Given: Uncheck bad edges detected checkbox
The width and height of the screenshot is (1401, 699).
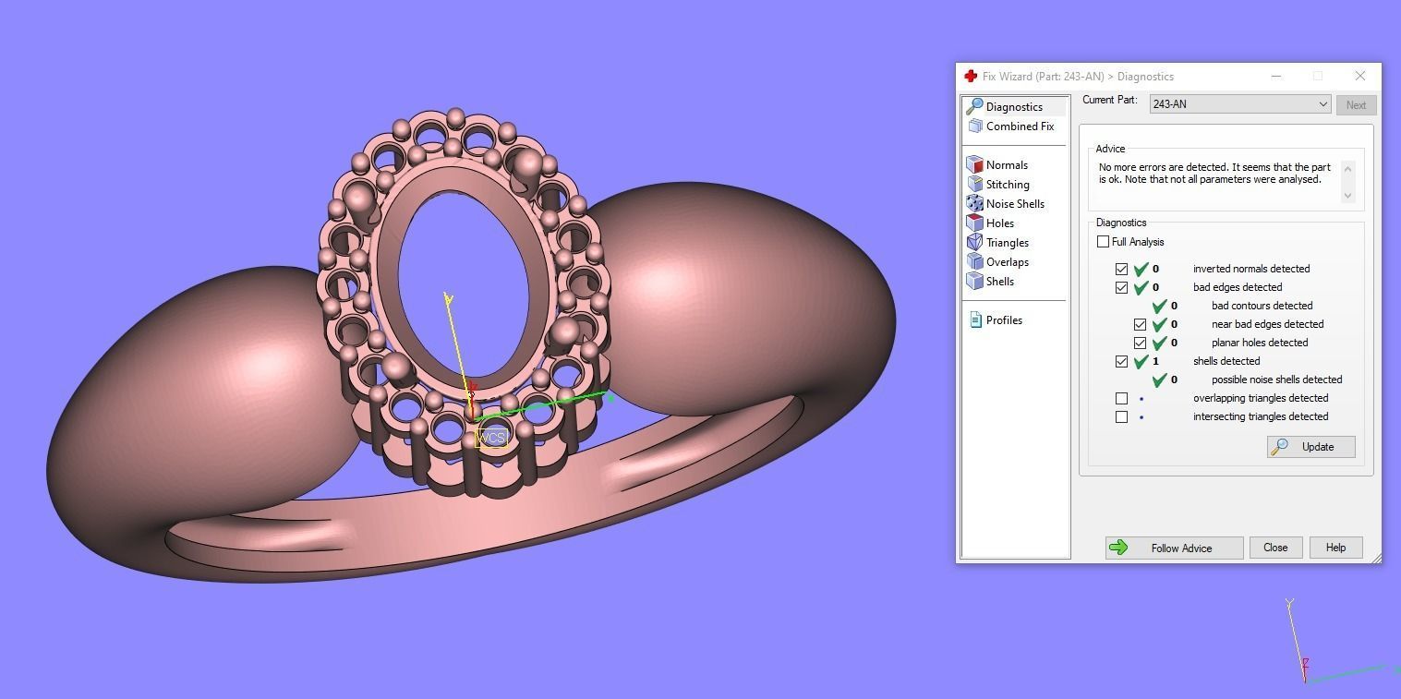Looking at the screenshot, I should click(x=1121, y=287).
